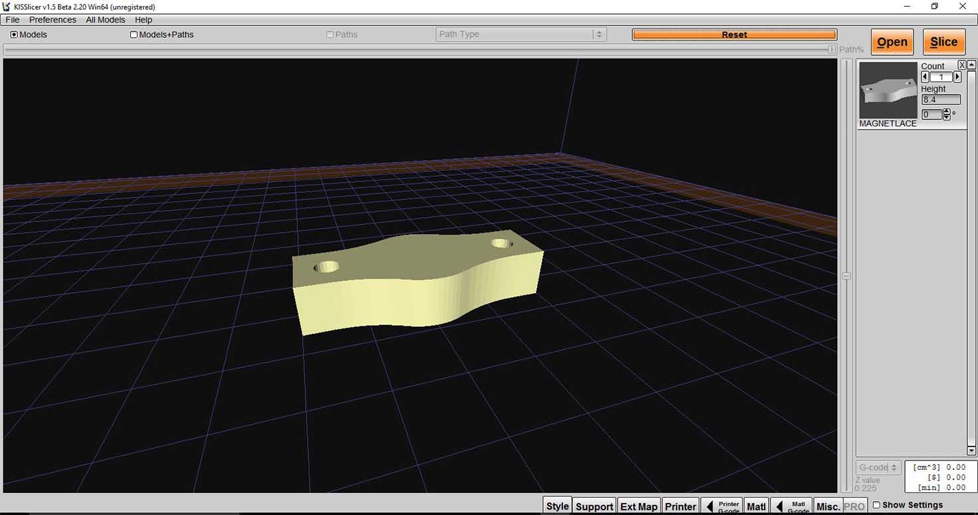
Task: Open the Preferences menu
Action: click(53, 20)
